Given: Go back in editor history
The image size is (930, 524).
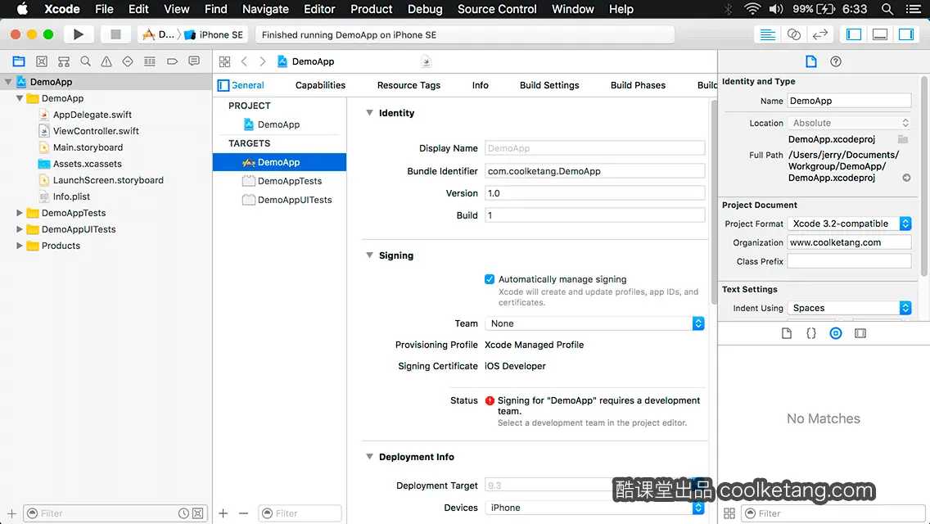Looking at the screenshot, I should (244, 61).
